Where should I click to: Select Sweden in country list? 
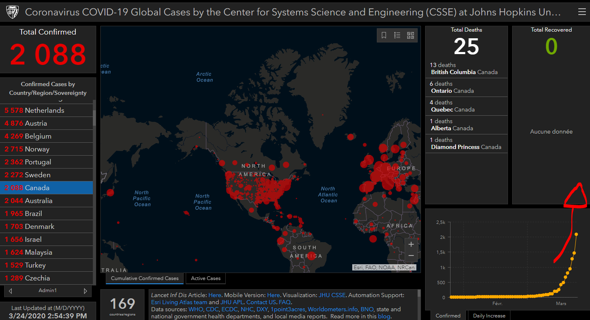(x=46, y=175)
